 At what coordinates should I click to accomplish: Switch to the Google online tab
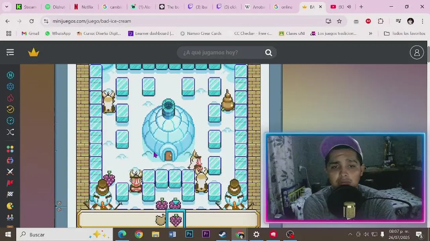(284, 7)
